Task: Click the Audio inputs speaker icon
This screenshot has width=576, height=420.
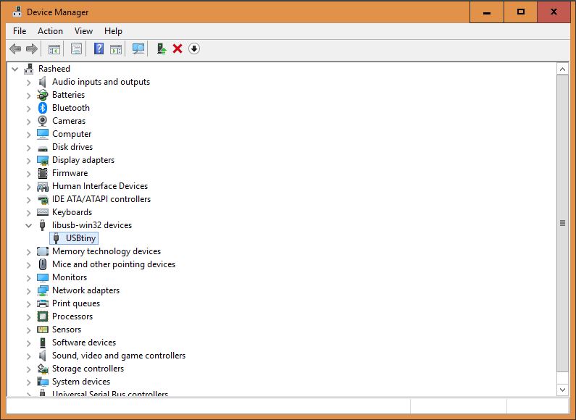Action: (x=43, y=82)
